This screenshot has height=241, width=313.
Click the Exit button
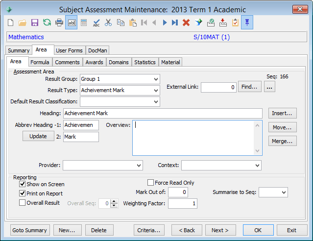pyautogui.click(x=292, y=230)
